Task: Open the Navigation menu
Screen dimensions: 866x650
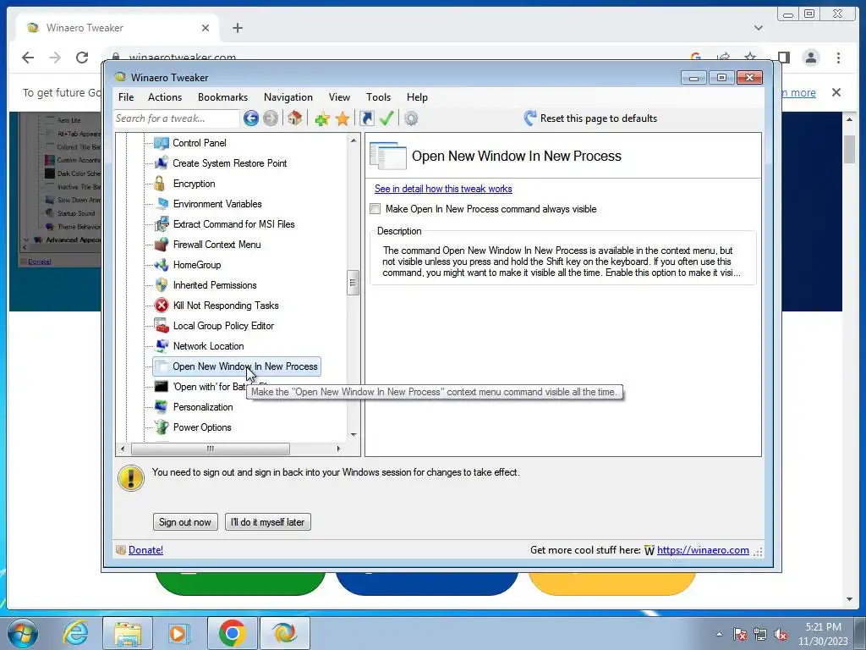Action: point(288,97)
